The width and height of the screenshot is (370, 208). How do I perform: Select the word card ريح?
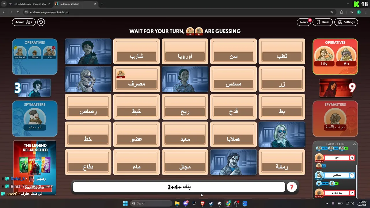coord(185,107)
